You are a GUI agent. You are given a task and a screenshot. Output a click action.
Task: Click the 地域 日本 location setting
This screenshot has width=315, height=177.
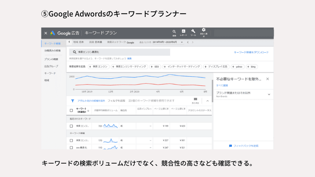tap(78, 42)
